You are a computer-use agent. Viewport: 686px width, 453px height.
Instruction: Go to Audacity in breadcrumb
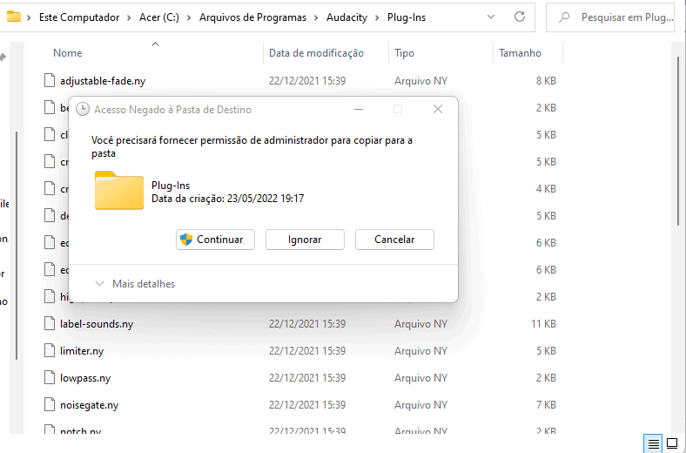pos(347,17)
